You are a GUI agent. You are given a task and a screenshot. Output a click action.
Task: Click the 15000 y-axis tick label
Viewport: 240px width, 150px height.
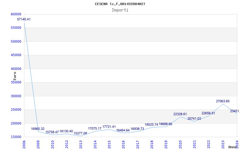pos(16,137)
